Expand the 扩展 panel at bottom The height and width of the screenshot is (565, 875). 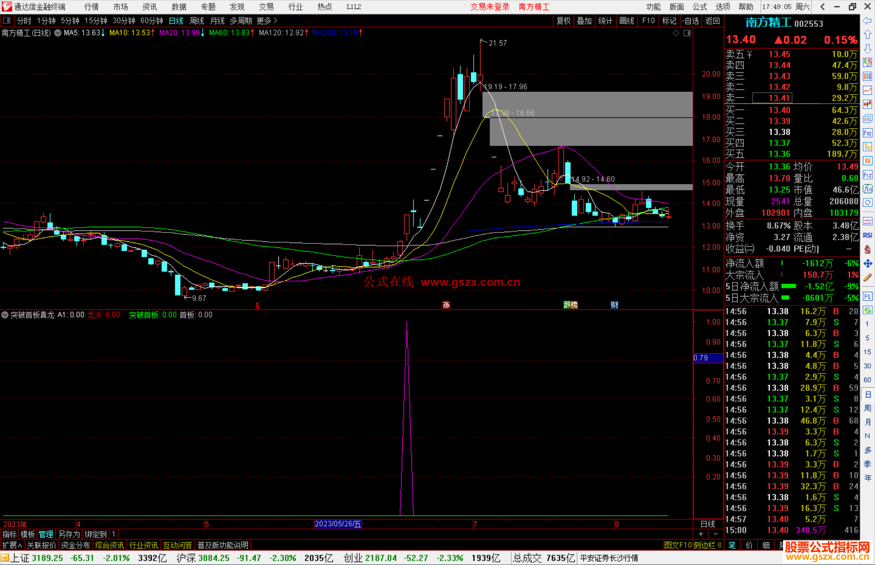(x=12, y=545)
